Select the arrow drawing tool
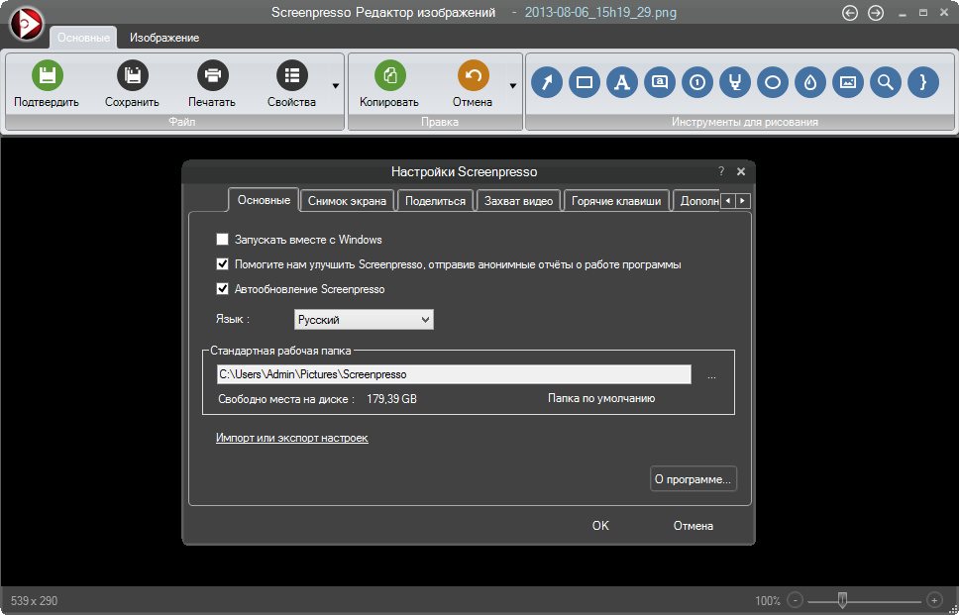The image size is (959, 615). [547, 83]
